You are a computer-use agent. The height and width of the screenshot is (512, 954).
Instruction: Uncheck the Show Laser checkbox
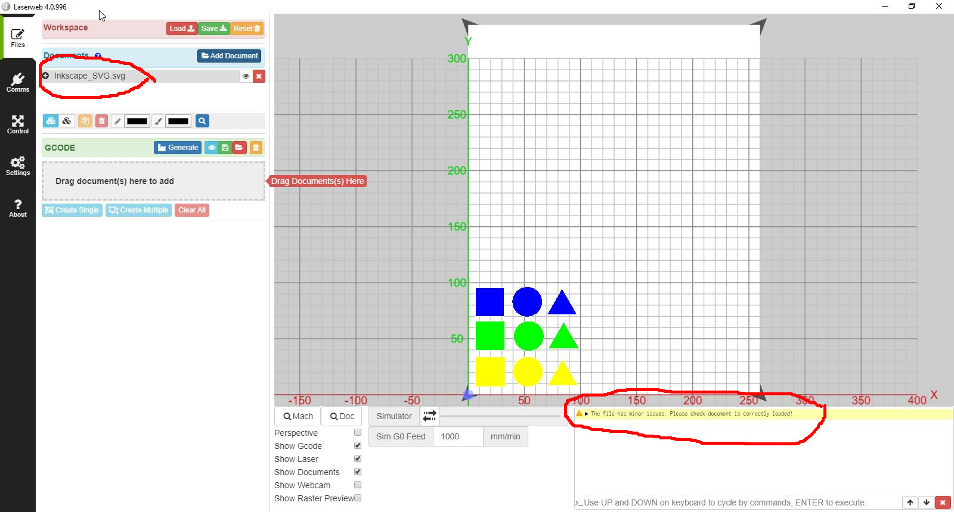[358, 459]
